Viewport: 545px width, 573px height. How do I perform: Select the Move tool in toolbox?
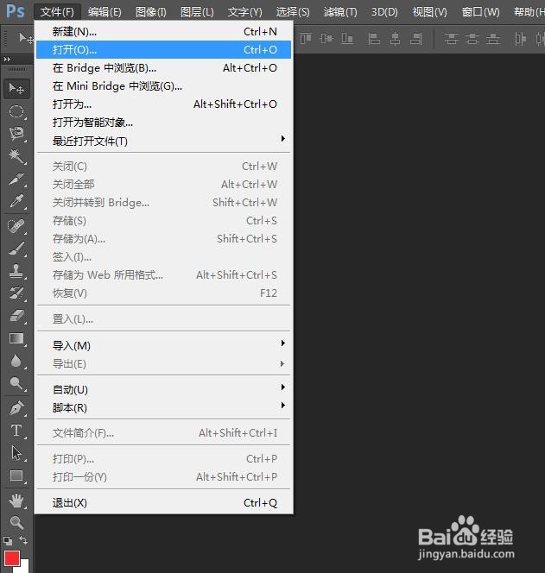(16, 88)
